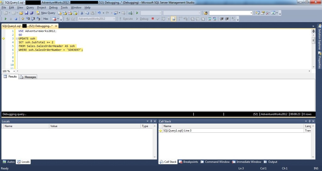322x171 pixels.
Task: Open File icon in the standard toolbar
Action: point(21,13)
